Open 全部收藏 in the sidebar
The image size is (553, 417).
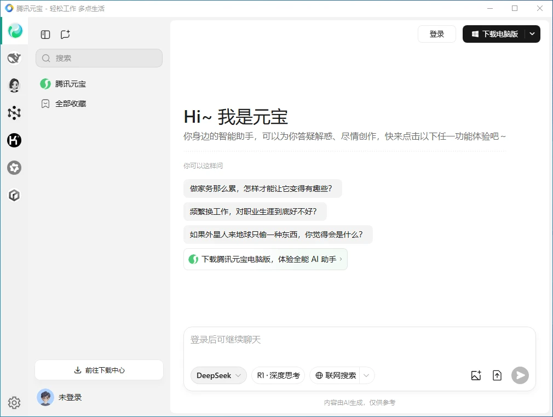tap(70, 104)
